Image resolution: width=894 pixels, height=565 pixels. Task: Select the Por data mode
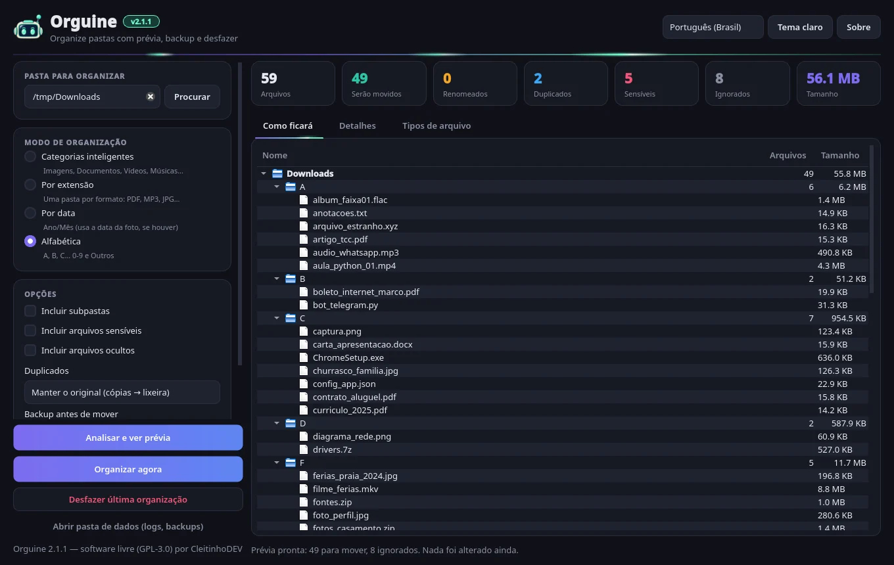tap(30, 213)
